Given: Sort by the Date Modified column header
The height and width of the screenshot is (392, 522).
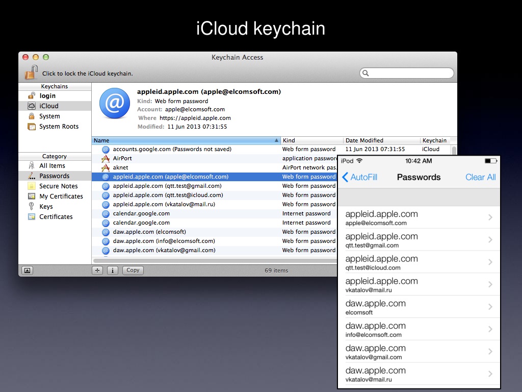Looking at the screenshot, I should point(381,140).
